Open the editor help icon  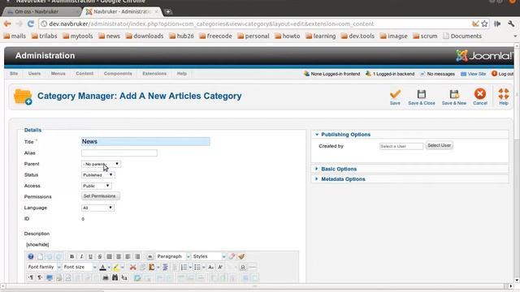coord(31,256)
